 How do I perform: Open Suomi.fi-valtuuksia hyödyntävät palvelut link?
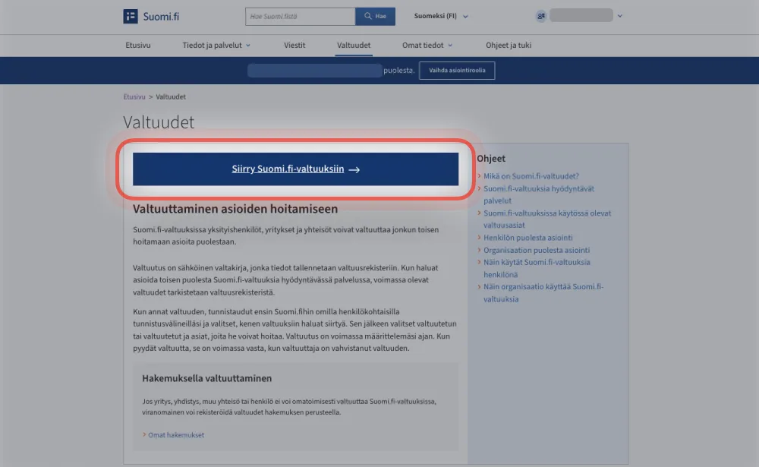pos(538,194)
